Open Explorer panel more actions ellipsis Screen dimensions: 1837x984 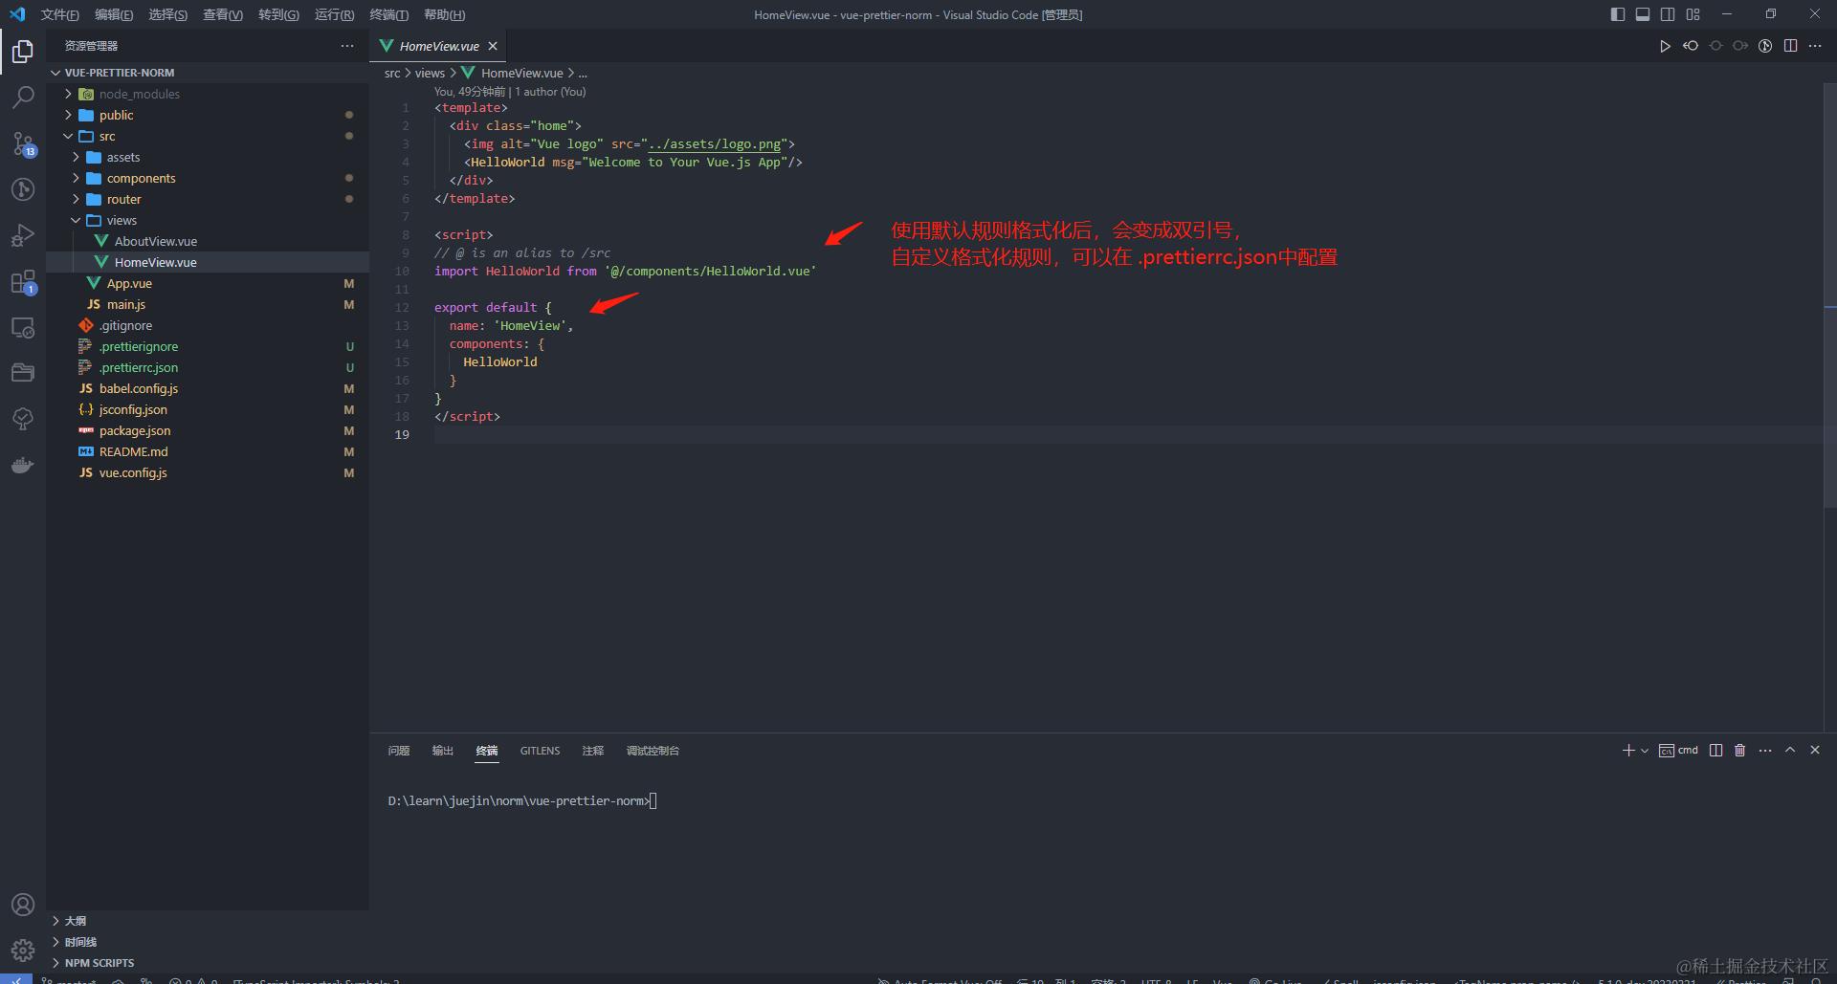click(x=346, y=46)
